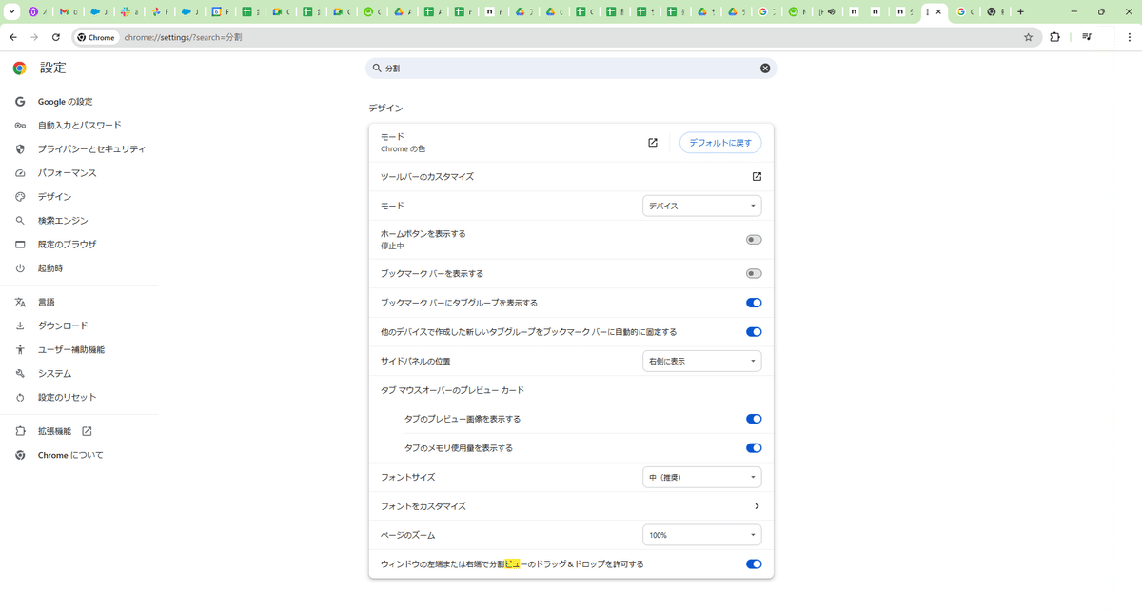1142x612 pixels.
Task: Click the デフォルトに戻す button
Action: click(x=720, y=142)
